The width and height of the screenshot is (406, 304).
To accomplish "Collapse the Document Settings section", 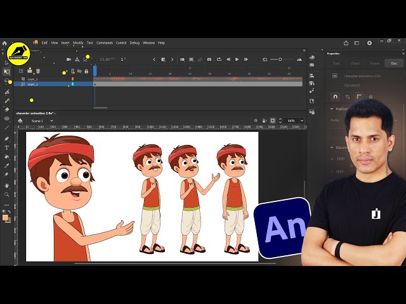I will pos(332,148).
